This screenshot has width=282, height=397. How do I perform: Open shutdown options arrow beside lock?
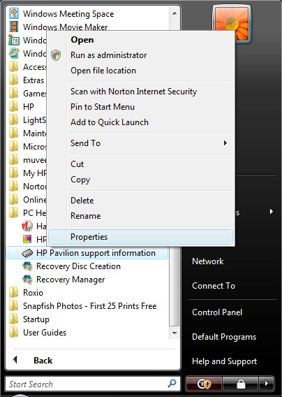pyautogui.click(x=267, y=384)
